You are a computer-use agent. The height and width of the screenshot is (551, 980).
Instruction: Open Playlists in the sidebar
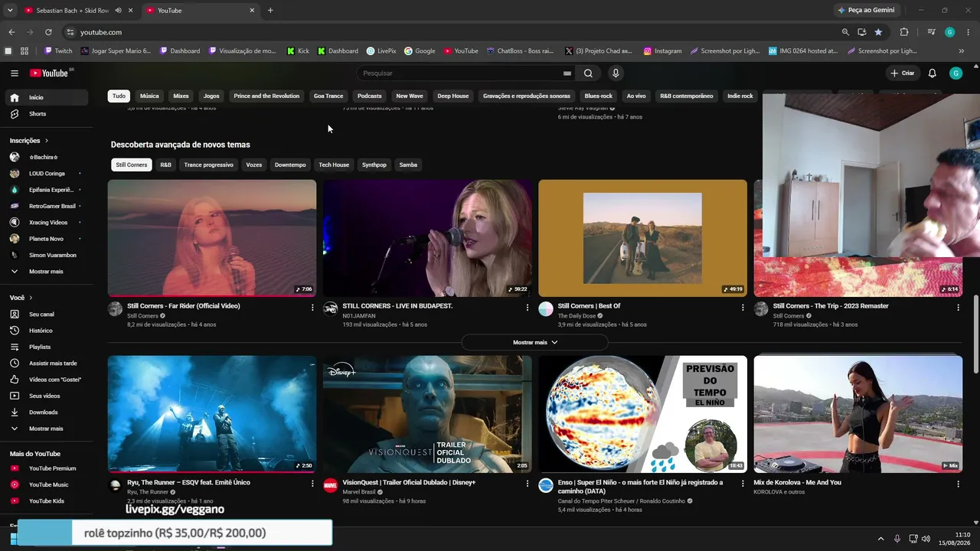click(x=44, y=347)
